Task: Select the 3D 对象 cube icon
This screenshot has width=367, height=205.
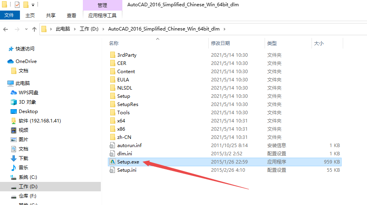Action: click(x=14, y=102)
